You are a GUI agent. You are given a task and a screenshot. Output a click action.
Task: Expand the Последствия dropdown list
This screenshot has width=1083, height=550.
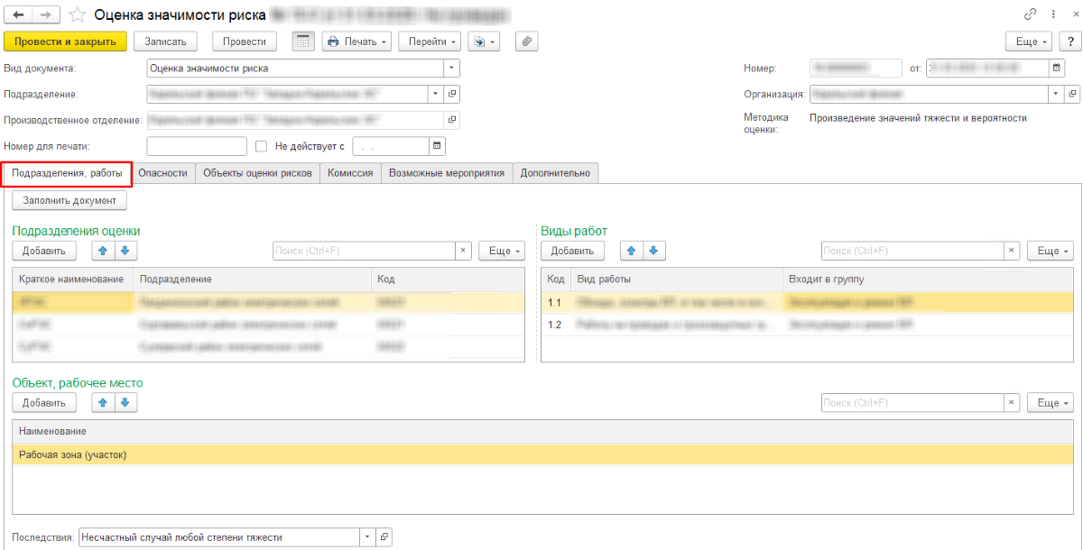point(367,537)
